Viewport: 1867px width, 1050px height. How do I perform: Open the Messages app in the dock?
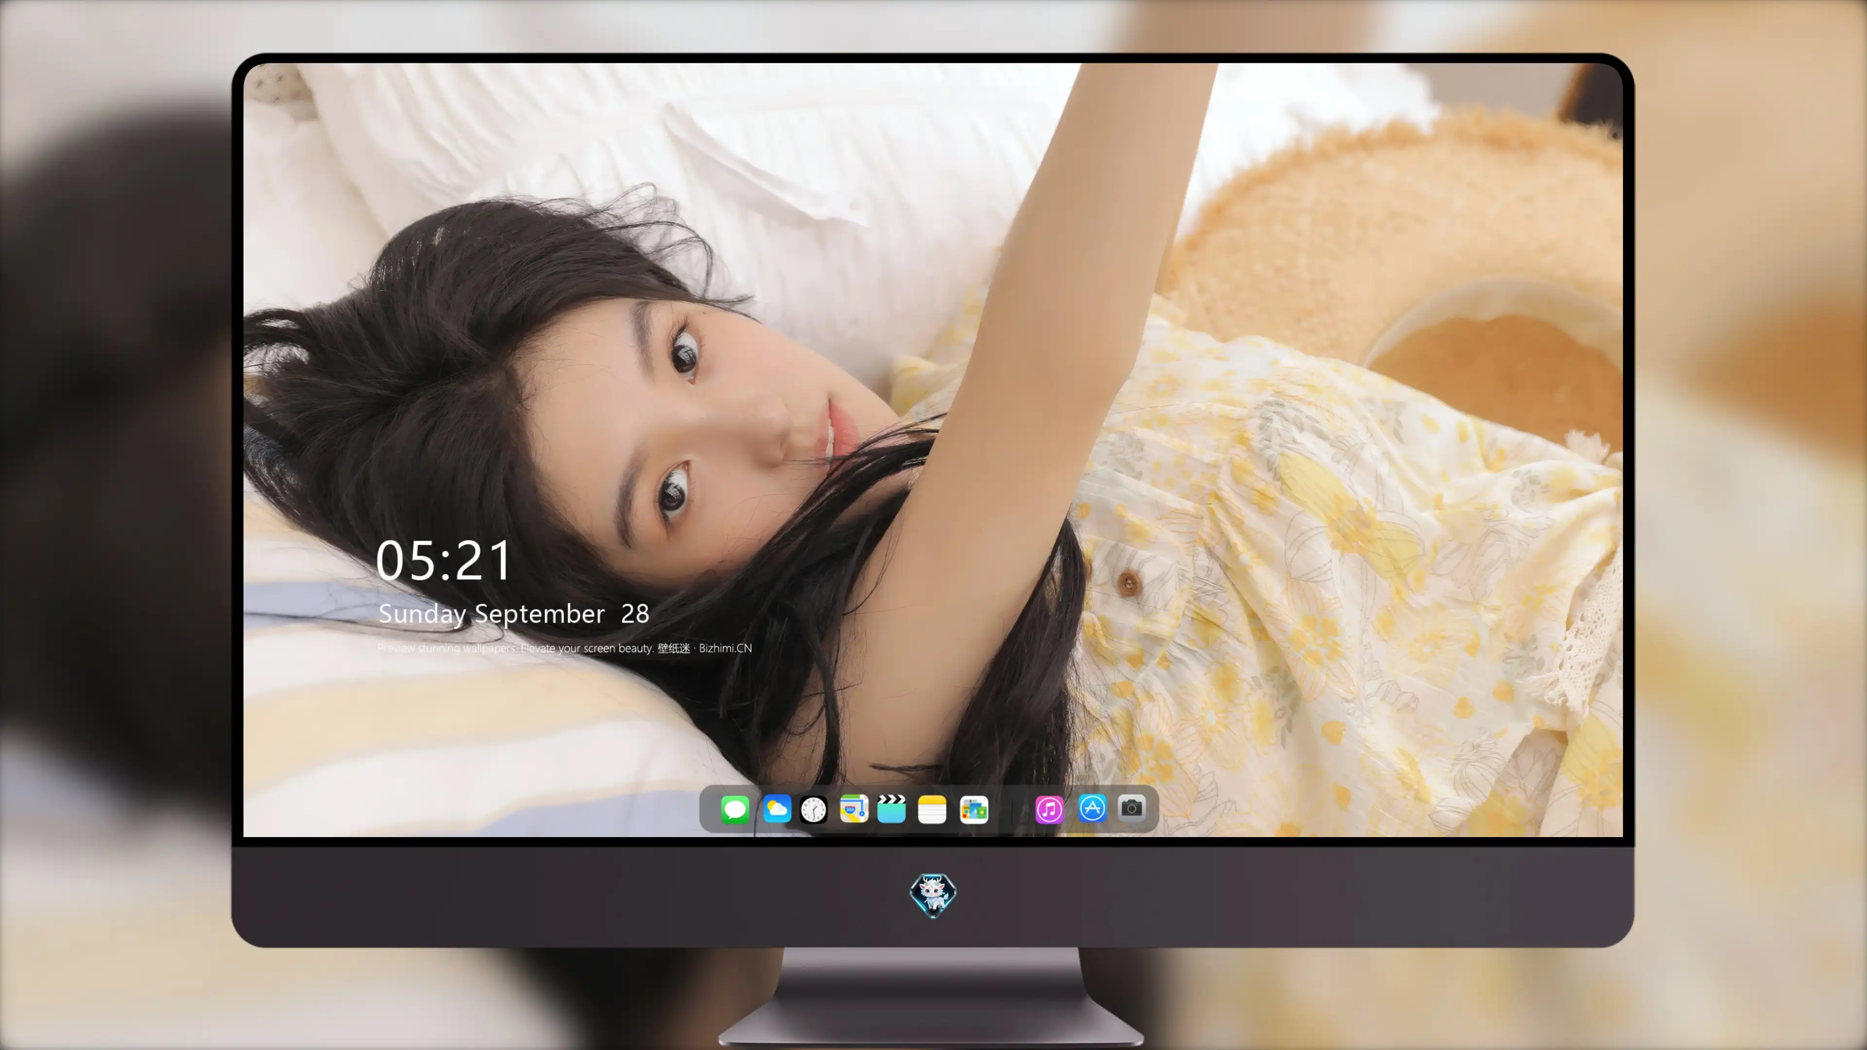(735, 809)
